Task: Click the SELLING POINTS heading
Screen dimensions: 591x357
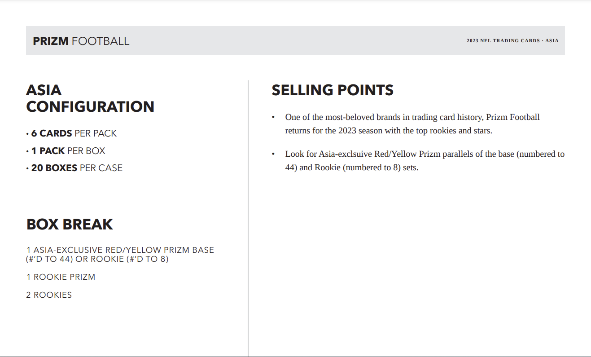Action: pos(333,90)
